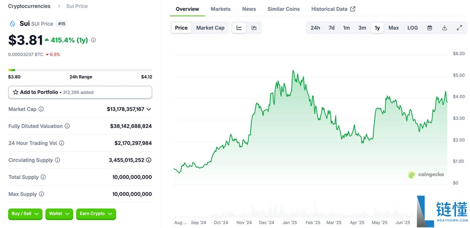
Task: Select the 7d time range
Action: [x=331, y=28]
